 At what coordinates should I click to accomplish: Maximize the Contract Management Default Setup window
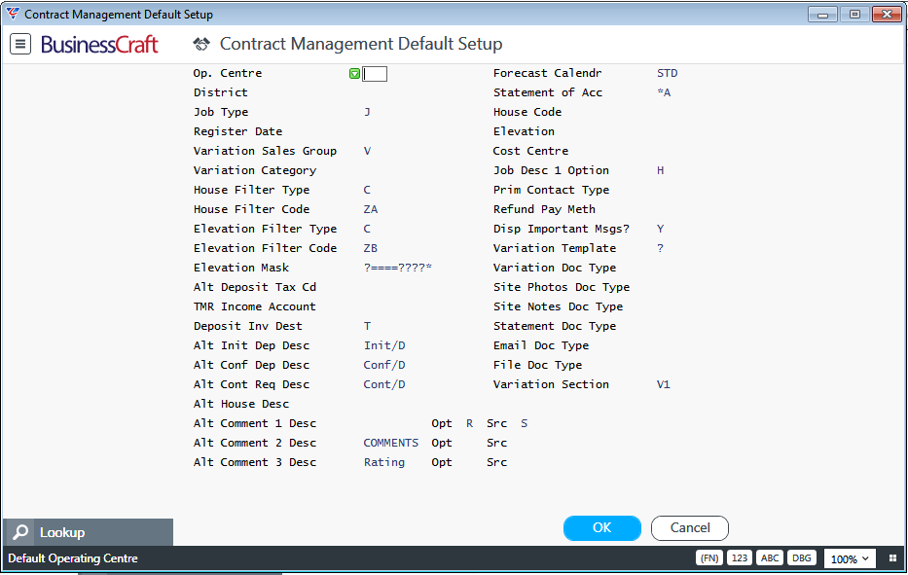pyautogui.click(x=854, y=15)
